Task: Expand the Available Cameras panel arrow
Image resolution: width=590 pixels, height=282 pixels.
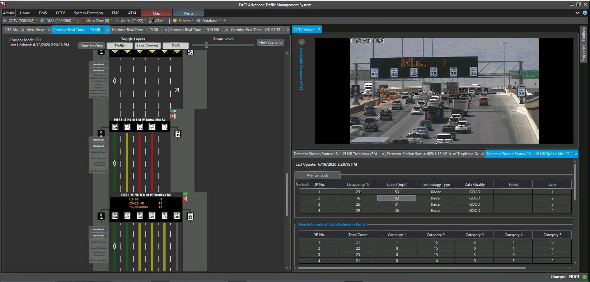Action: tap(301, 42)
